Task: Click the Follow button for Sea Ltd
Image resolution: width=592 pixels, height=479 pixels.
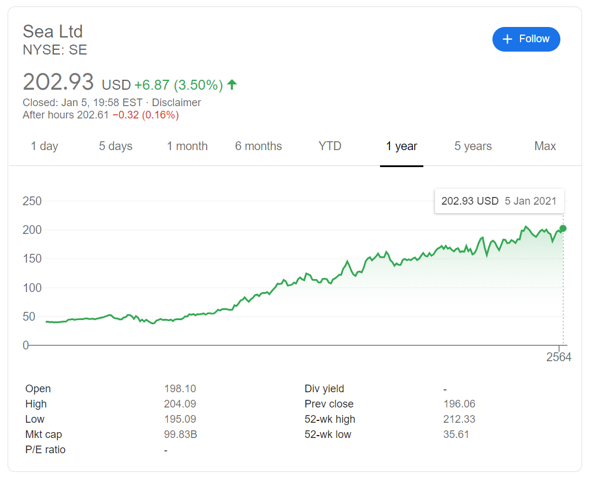Action: point(526,39)
